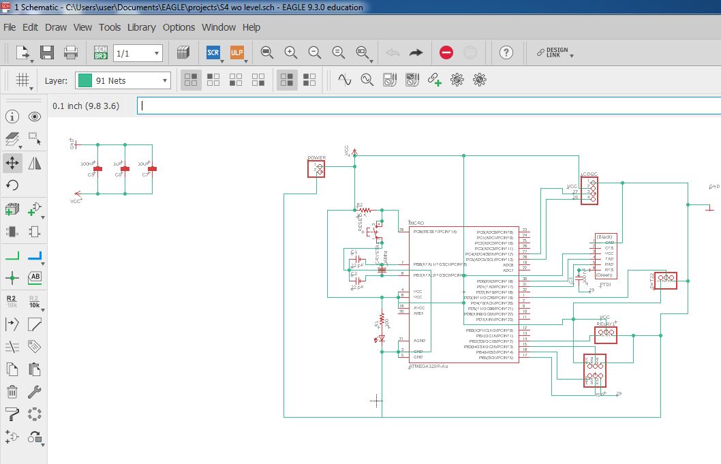Select the Move tool in the sidebar
Screen dimensions: 721x464
(x=12, y=163)
